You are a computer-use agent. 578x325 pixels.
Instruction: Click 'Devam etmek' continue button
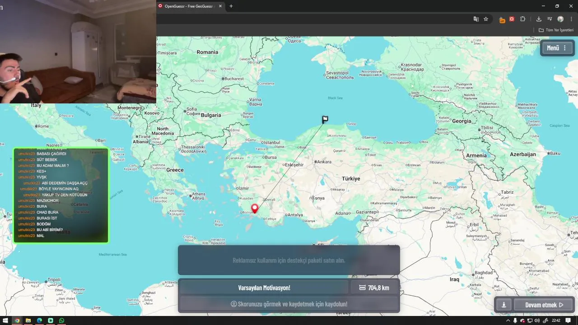(544, 305)
